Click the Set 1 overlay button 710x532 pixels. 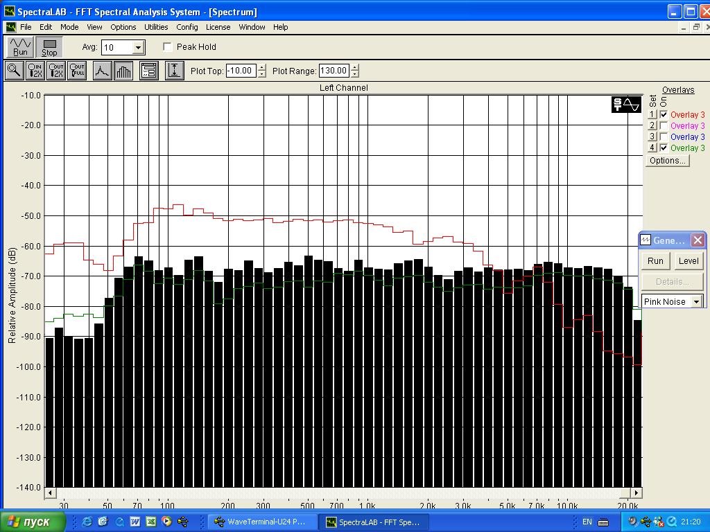tap(652, 114)
